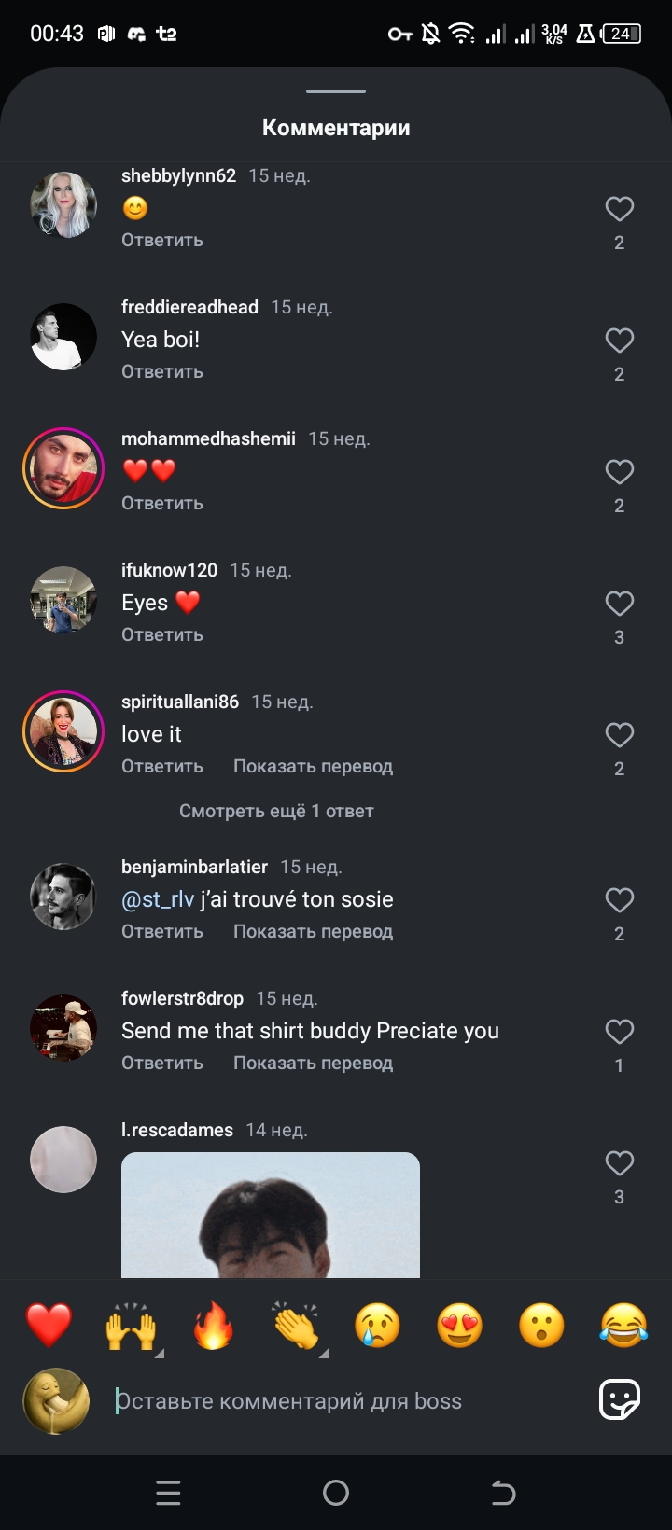Choose the heart-eyes reaction emoji
Viewport: 672px width, 1530px height.
[459, 1326]
